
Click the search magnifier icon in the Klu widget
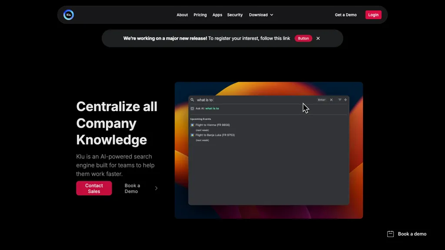[x=193, y=100]
